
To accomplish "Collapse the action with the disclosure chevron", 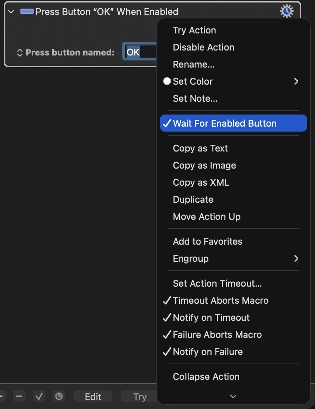I will coord(11,12).
